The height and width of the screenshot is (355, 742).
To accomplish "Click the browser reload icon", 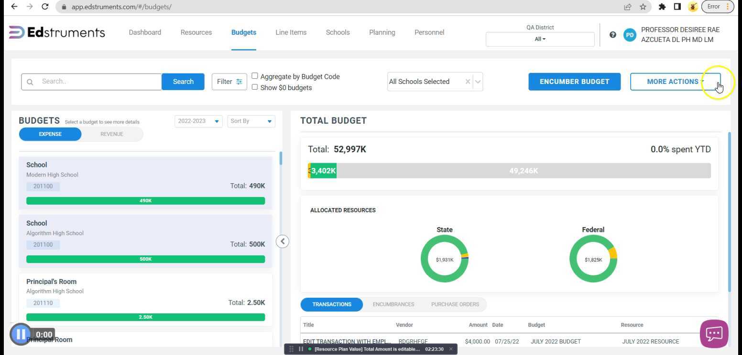I will tap(45, 7).
